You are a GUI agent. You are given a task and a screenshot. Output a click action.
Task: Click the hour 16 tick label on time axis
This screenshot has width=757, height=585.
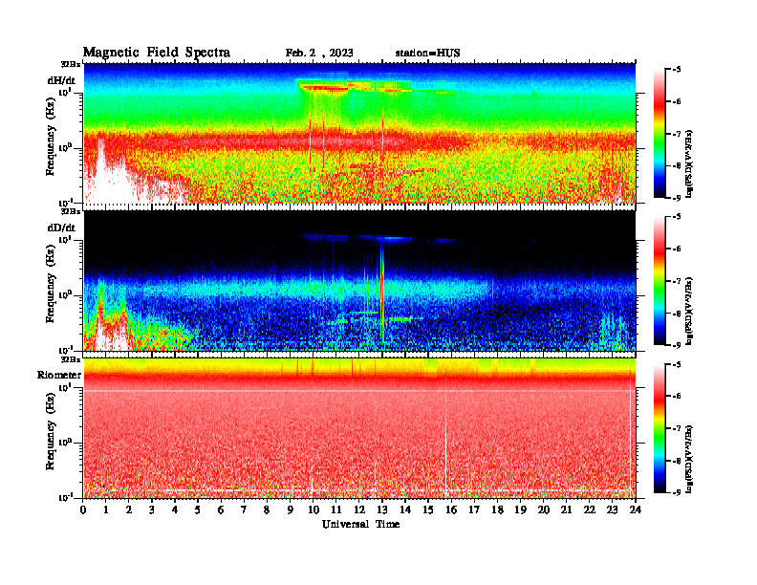click(x=451, y=510)
